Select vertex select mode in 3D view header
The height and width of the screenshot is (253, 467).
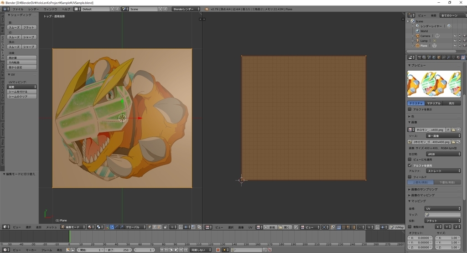pyautogui.click(x=150, y=227)
